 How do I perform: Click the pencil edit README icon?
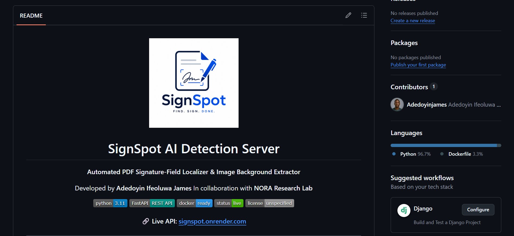pos(348,15)
